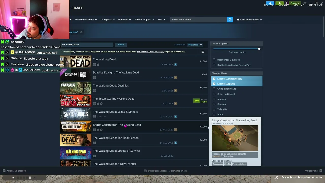Click the Windows platform icon under The Walking Dead: Destinies
Screen dimensions: 325x183
94,91
